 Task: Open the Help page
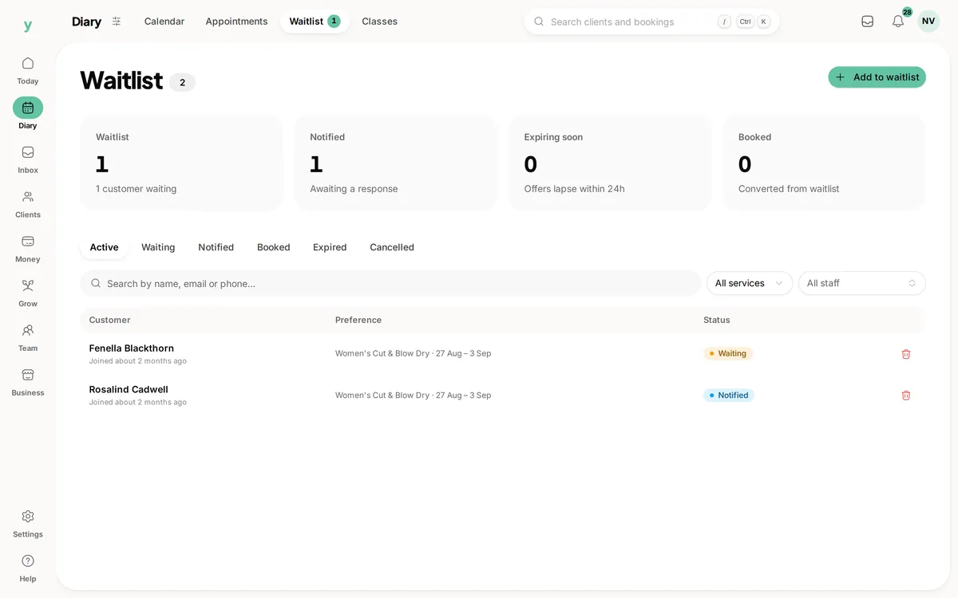[28, 568]
